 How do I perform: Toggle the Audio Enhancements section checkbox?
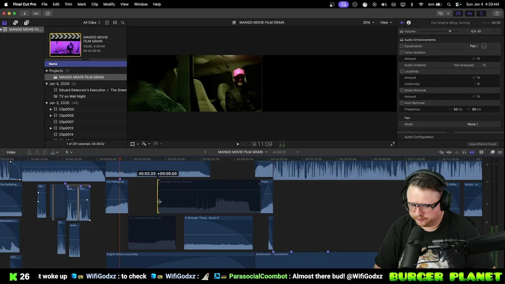(x=402, y=40)
